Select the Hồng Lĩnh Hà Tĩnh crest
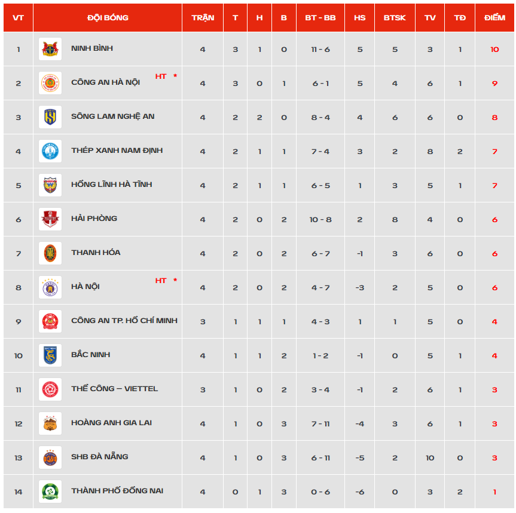The height and width of the screenshot is (513, 516). coord(50,185)
